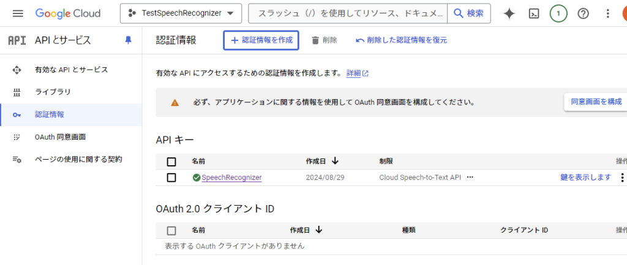
Task: Go to OAuth 同意画面 sidebar item
Action: pos(60,137)
